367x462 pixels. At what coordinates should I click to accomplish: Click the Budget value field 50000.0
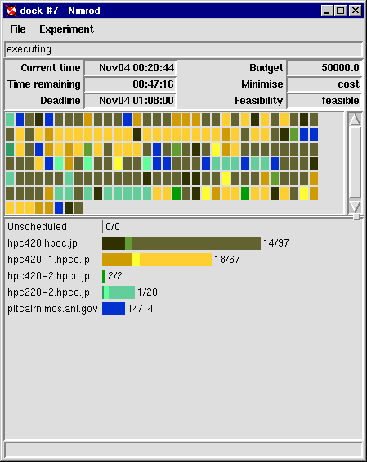tap(324, 68)
